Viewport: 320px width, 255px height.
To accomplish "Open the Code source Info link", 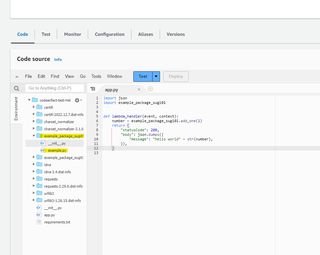I will tap(58, 60).
